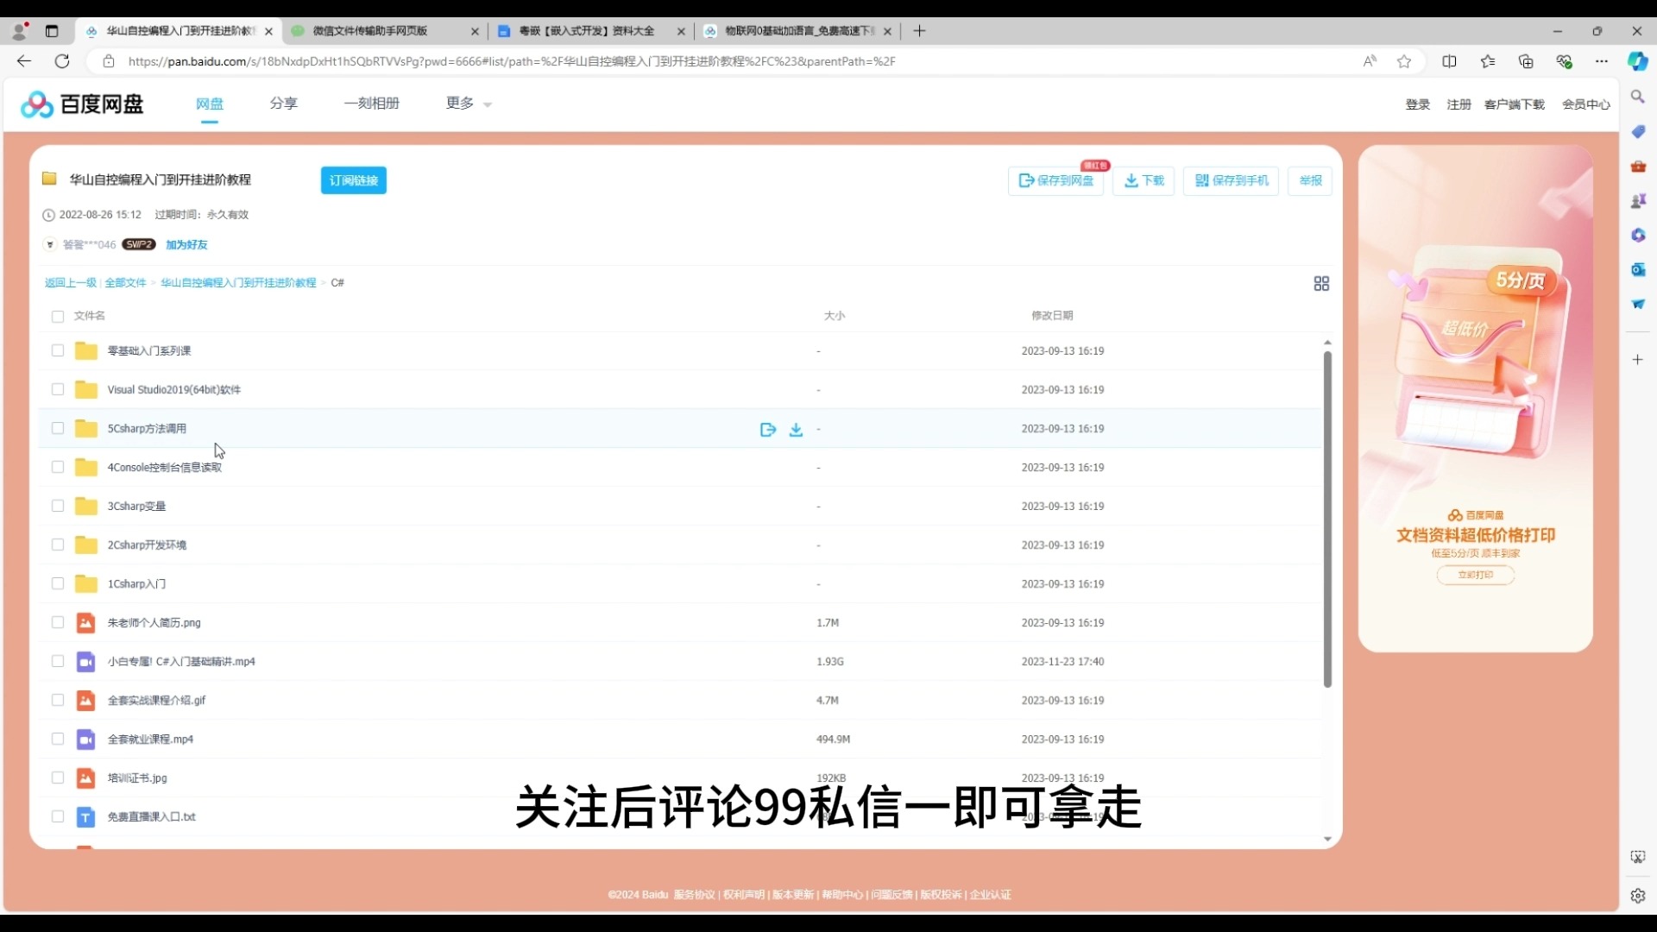Open the Baidu Netdisk logo homepage icon

[36, 104]
